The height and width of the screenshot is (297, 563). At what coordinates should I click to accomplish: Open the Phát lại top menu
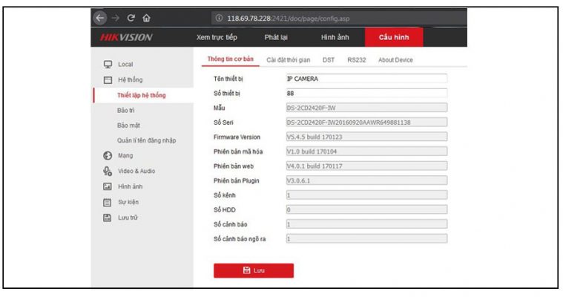(x=276, y=37)
